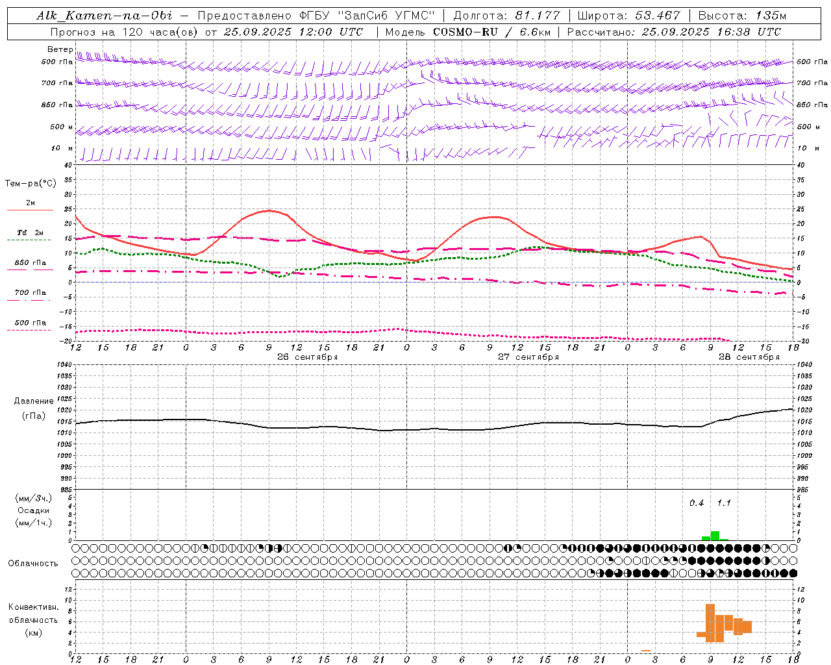
Task: Click the Осадки precipitation panel label
Action: tap(34, 510)
